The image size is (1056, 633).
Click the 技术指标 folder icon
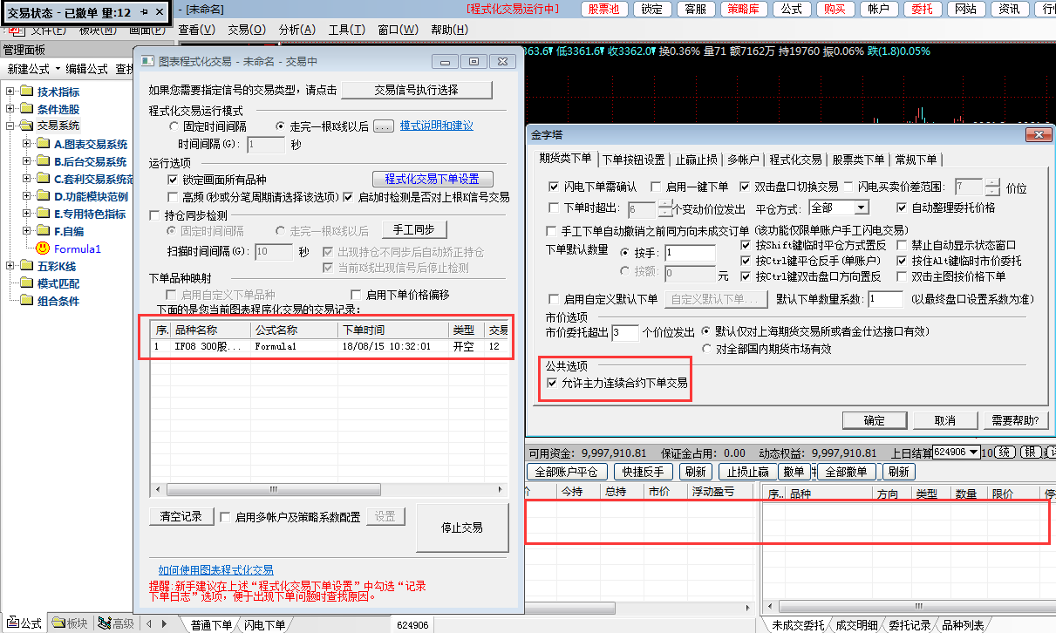27,92
